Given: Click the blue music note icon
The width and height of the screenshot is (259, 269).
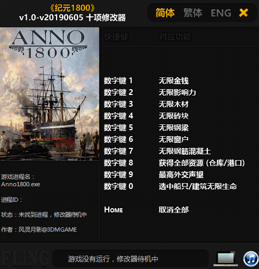Looking at the screenshot, I should pyautogui.click(x=251, y=258).
